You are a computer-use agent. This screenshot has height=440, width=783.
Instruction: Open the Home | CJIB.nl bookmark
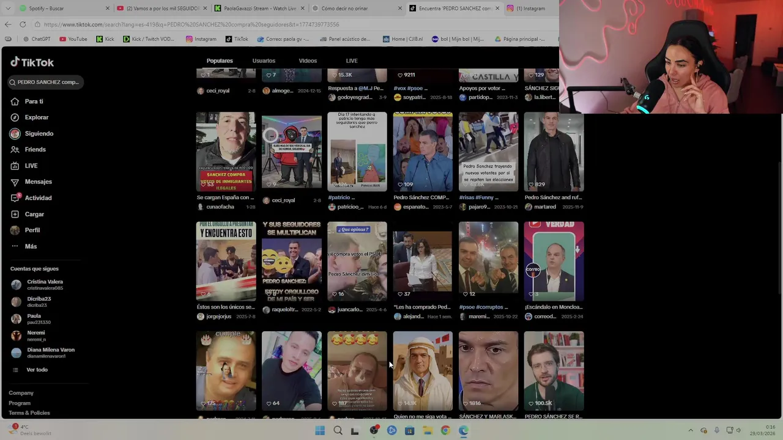point(403,39)
